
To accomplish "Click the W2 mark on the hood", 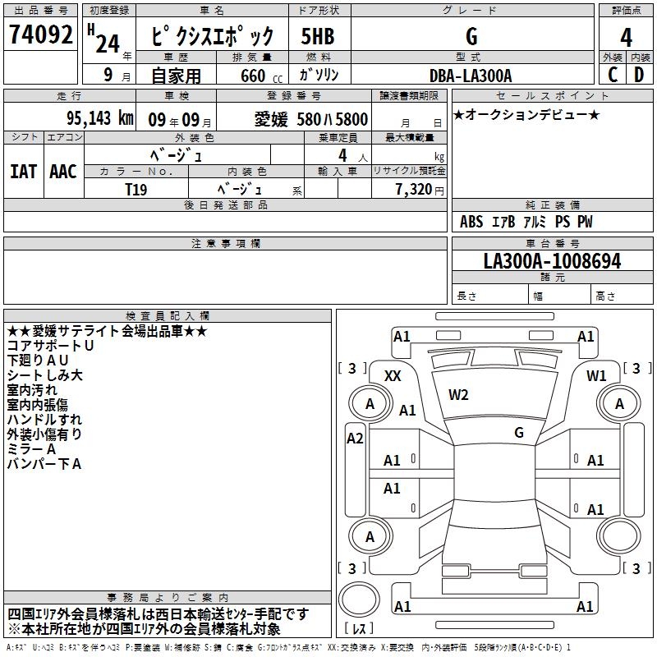I will click(x=458, y=395).
